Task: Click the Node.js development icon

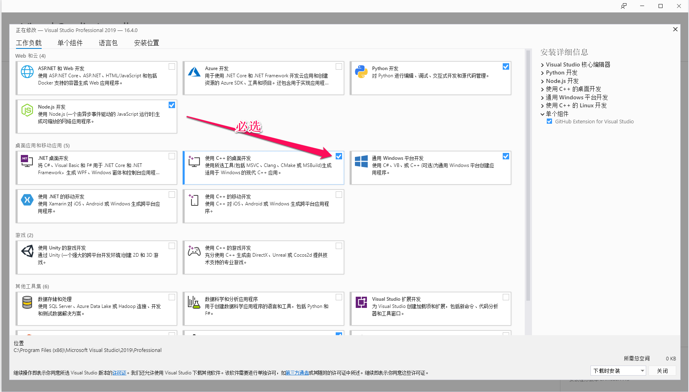Action: pyautogui.click(x=27, y=110)
